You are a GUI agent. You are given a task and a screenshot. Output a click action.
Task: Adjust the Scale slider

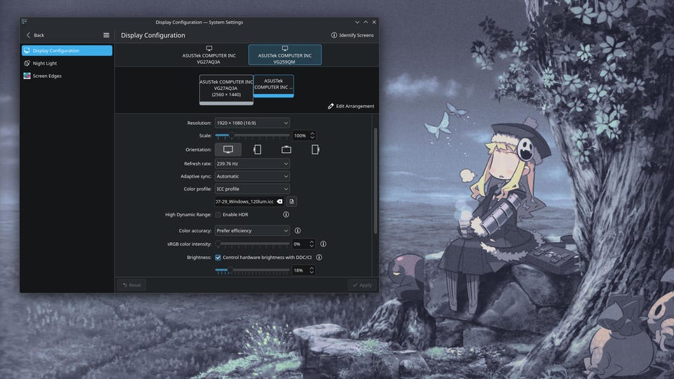(x=252, y=135)
